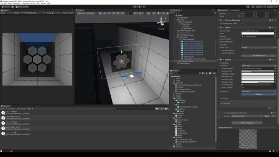This screenshot has height=157, width=279.
Task: Open the Image Color swatch
Action: coord(258,34)
